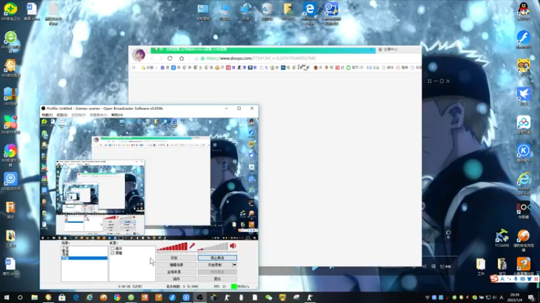540x303 pixels.
Task: Open 场景集合 scene collection menu in OBS
Action: [99, 114]
